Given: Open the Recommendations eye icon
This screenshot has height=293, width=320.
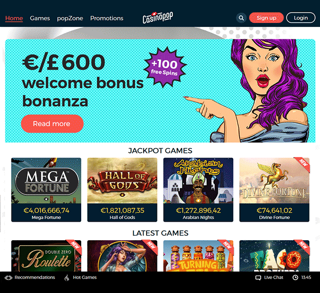Looking at the screenshot, I should [x=8, y=278].
